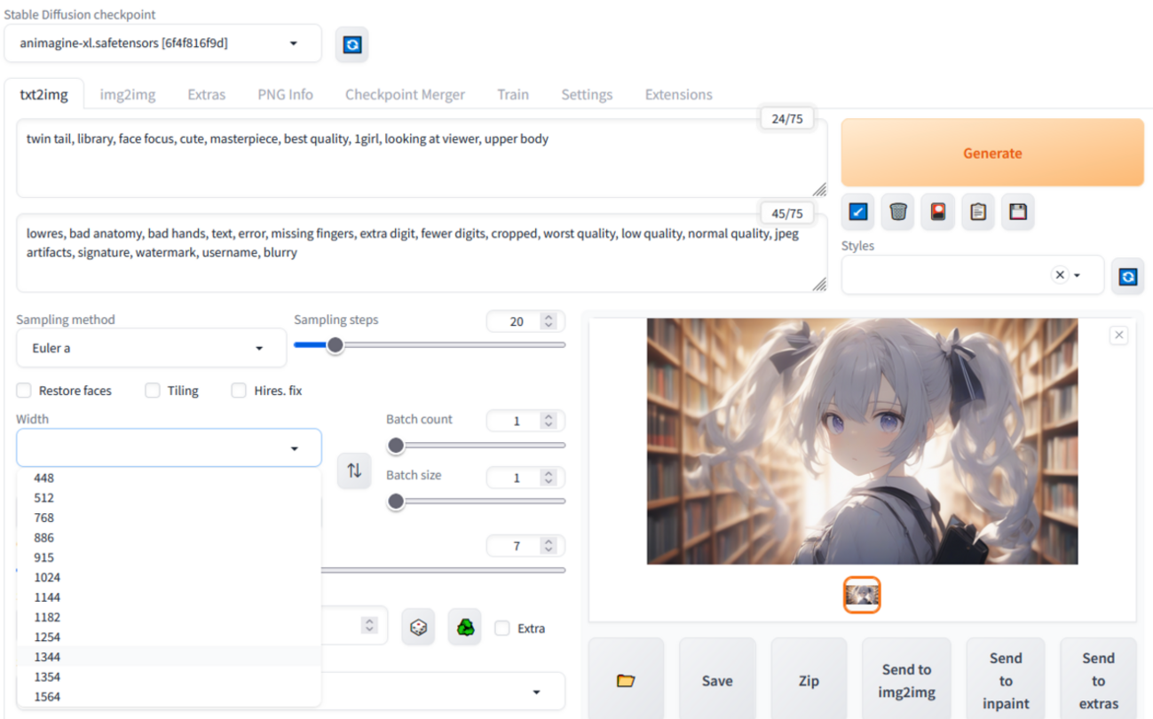
Task: Switch to the txt2img tab
Action: (x=43, y=94)
